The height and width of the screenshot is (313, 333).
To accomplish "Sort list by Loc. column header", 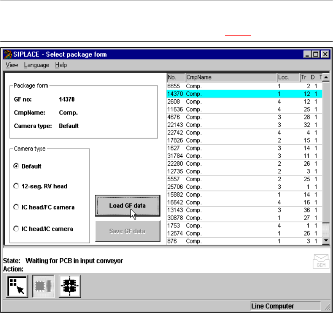I will tap(288, 77).
